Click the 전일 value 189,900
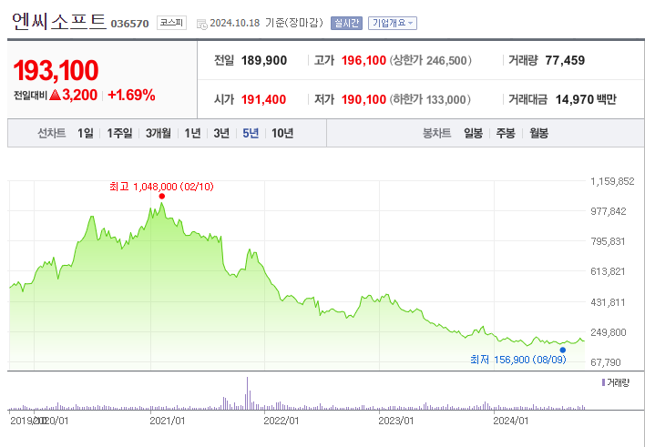The width and height of the screenshot is (645, 447). 263,60
